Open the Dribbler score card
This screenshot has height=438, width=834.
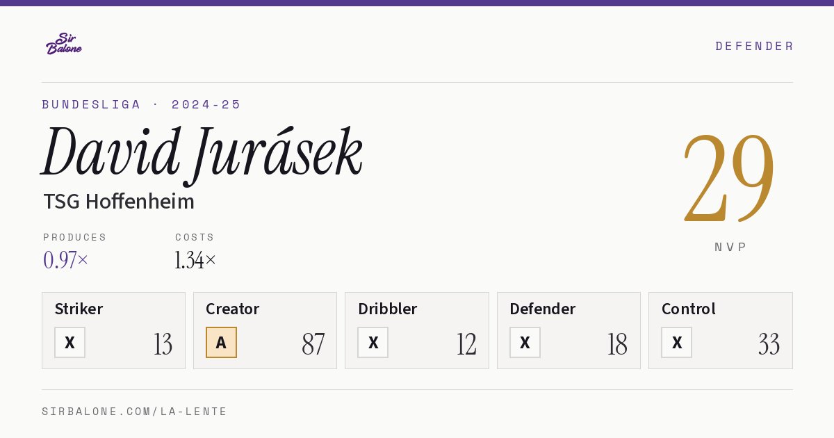[417, 330]
